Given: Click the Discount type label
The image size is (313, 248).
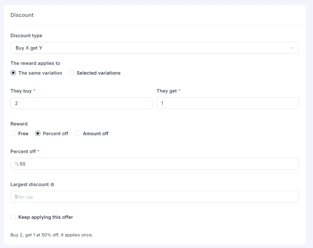Looking at the screenshot, I should coord(26,36).
